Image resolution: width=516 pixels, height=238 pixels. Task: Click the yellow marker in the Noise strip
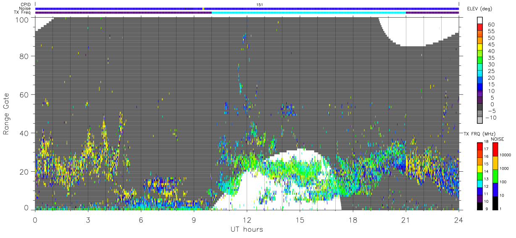[x=203, y=8]
